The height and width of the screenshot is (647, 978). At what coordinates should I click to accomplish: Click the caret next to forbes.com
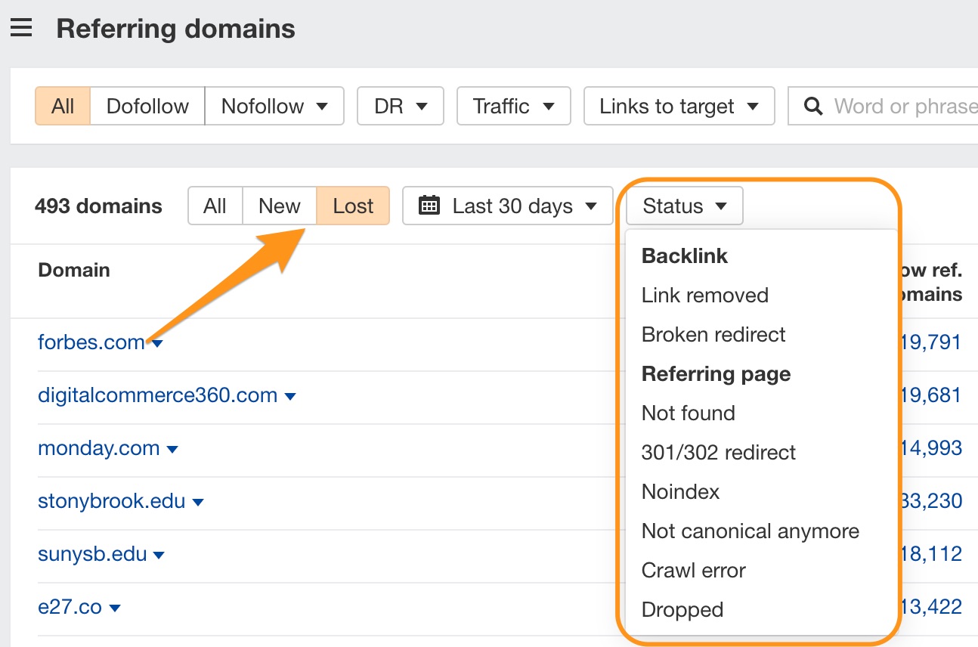(158, 344)
